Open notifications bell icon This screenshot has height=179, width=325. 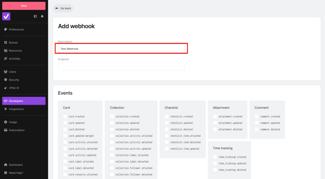point(42,16)
